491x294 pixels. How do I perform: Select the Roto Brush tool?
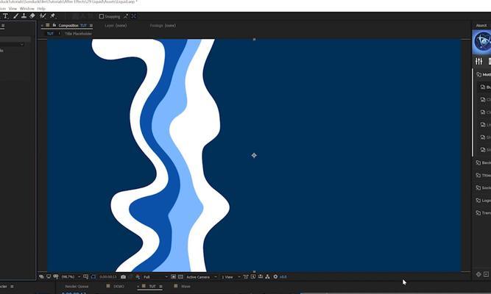point(43,16)
